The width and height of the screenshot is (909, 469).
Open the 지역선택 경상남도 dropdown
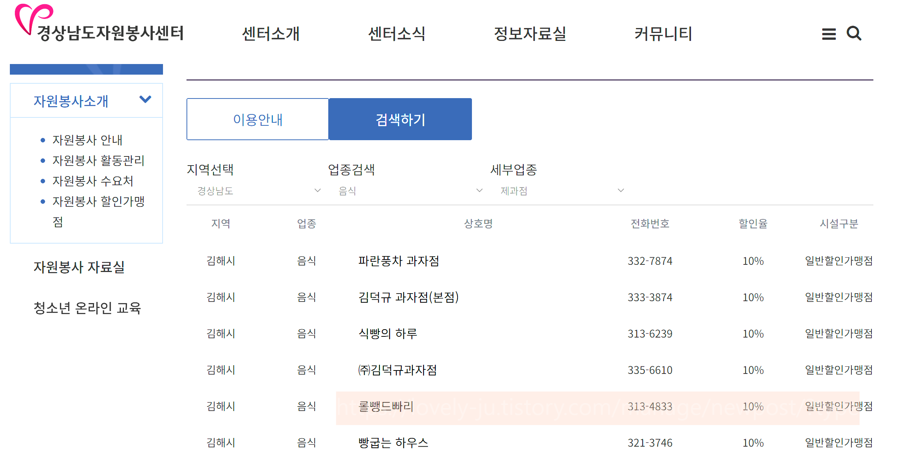tap(259, 191)
